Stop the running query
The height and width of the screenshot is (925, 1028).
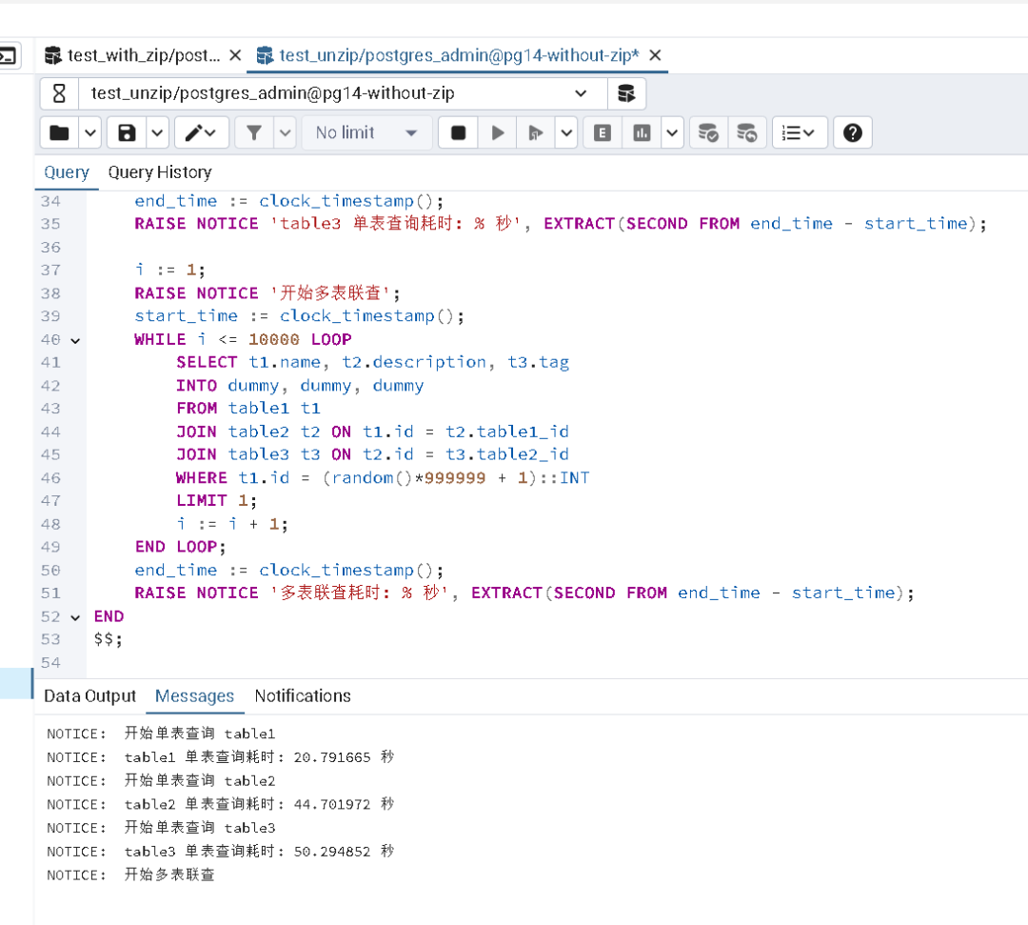click(457, 132)
